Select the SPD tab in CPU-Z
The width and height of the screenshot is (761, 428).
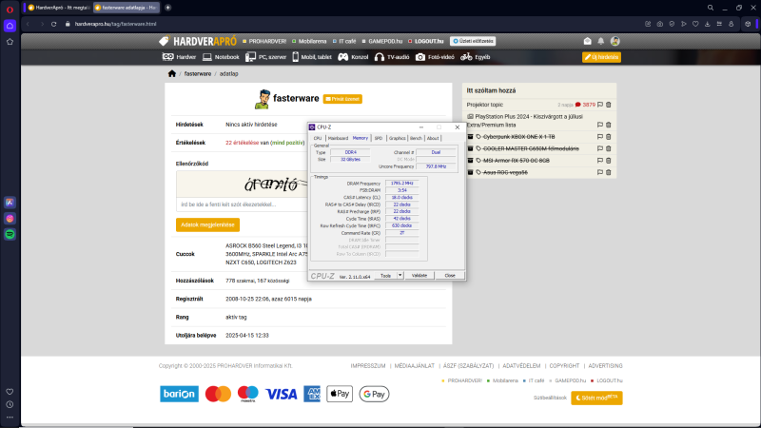[x=378, y=138]
